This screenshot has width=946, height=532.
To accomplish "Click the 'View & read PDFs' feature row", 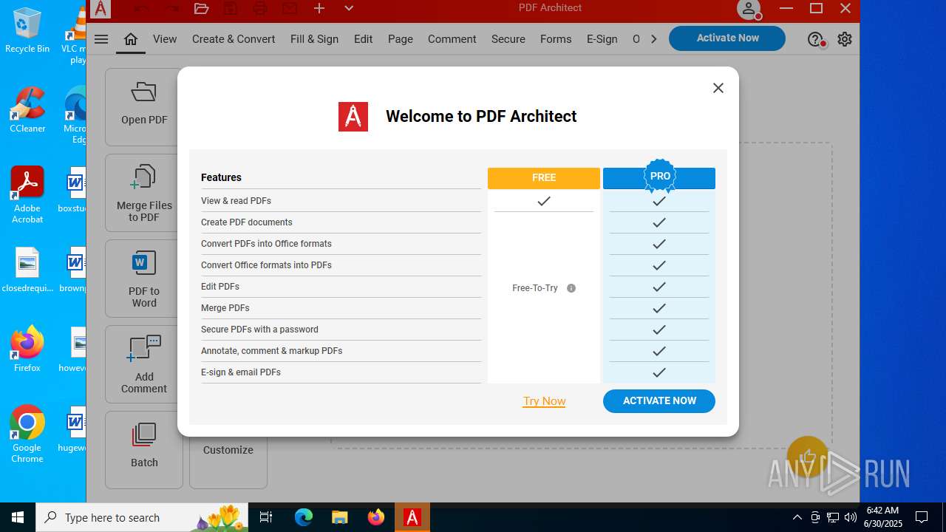I will pos(341,201).
